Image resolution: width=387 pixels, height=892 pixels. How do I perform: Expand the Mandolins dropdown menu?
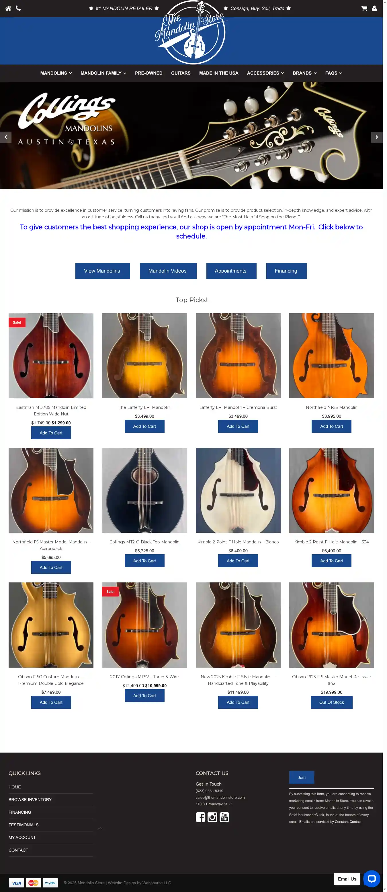click(56, 73)
